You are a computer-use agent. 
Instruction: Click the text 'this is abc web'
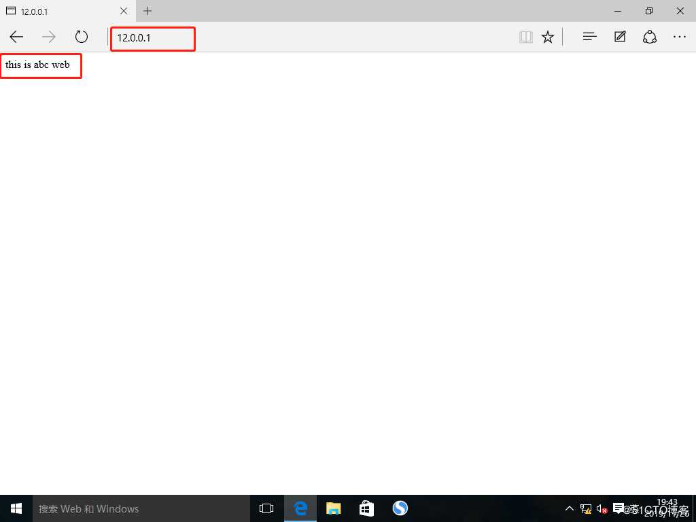[x=37, y=65]
